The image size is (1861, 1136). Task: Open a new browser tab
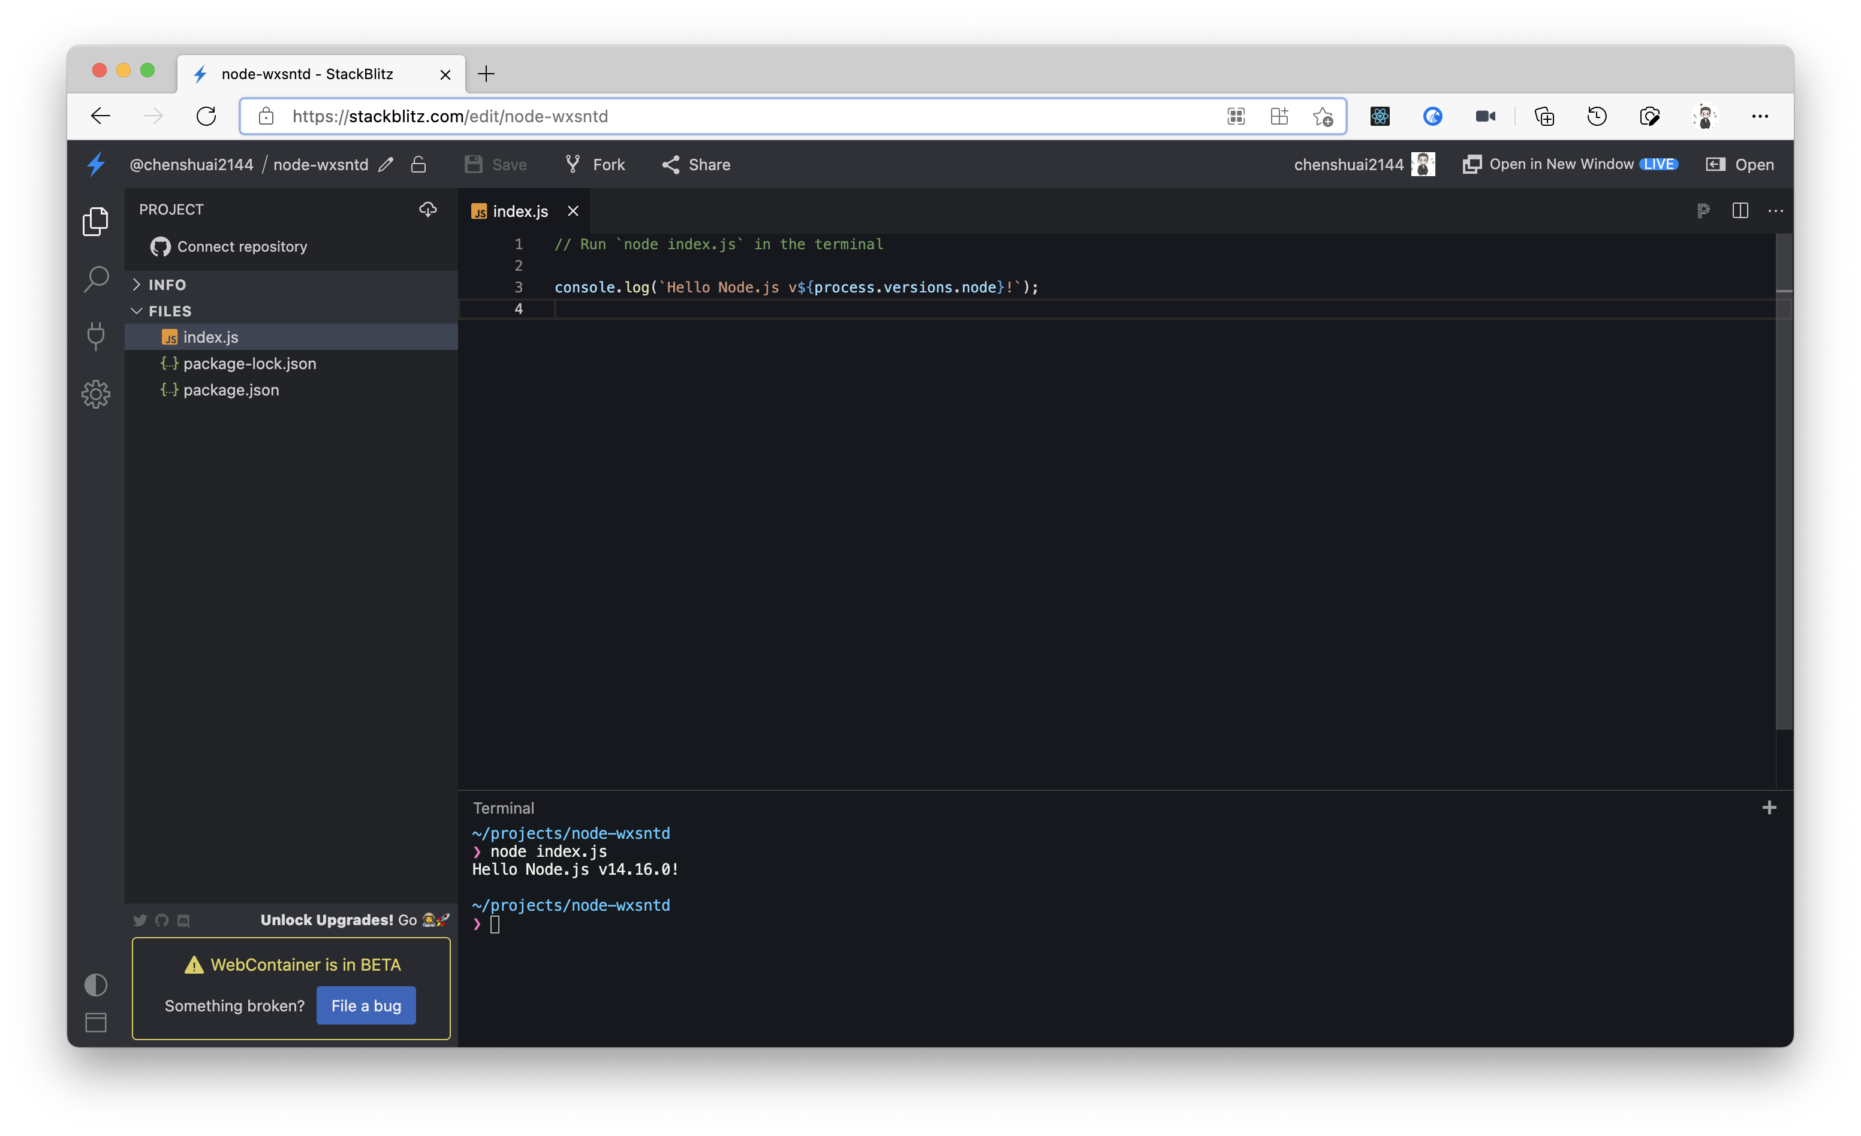[486, 73]
